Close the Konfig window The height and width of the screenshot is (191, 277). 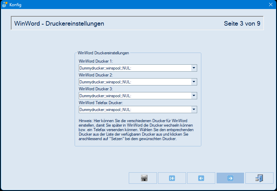coord(271,4)
